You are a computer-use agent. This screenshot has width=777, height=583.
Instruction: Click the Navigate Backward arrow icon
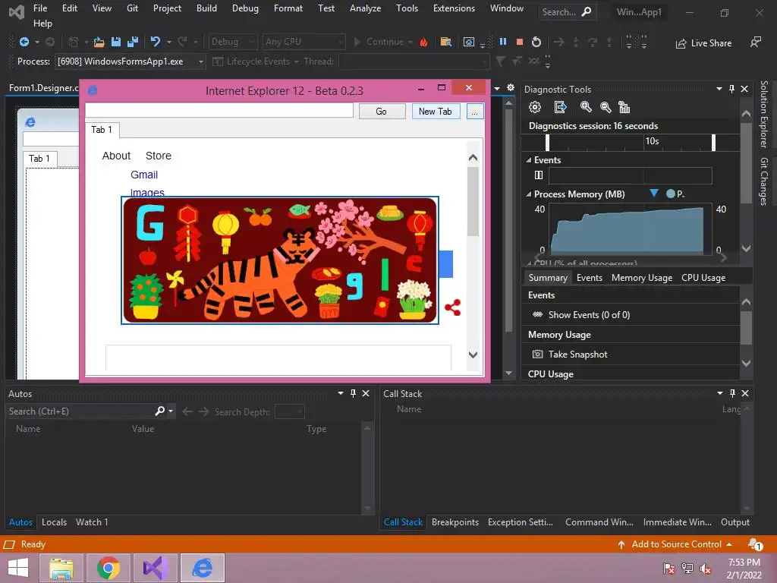tap(24, 43)
